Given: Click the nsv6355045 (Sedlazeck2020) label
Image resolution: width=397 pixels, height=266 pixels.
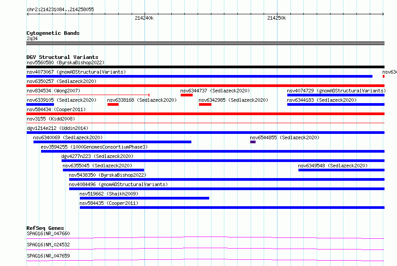Looking at the screenshot, I should pyautogui.click(x=97, y=166).
